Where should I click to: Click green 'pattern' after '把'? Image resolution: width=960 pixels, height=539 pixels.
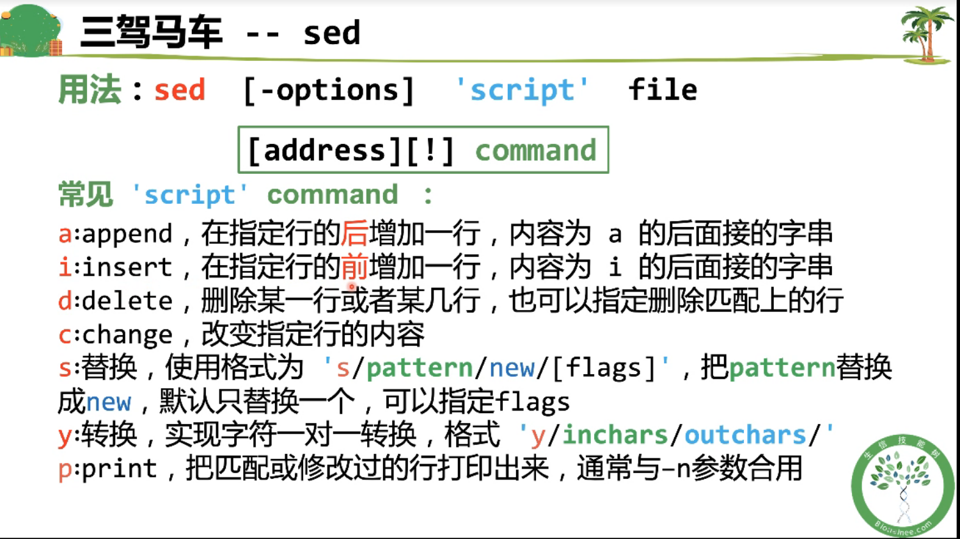click(x=782, y=368)
